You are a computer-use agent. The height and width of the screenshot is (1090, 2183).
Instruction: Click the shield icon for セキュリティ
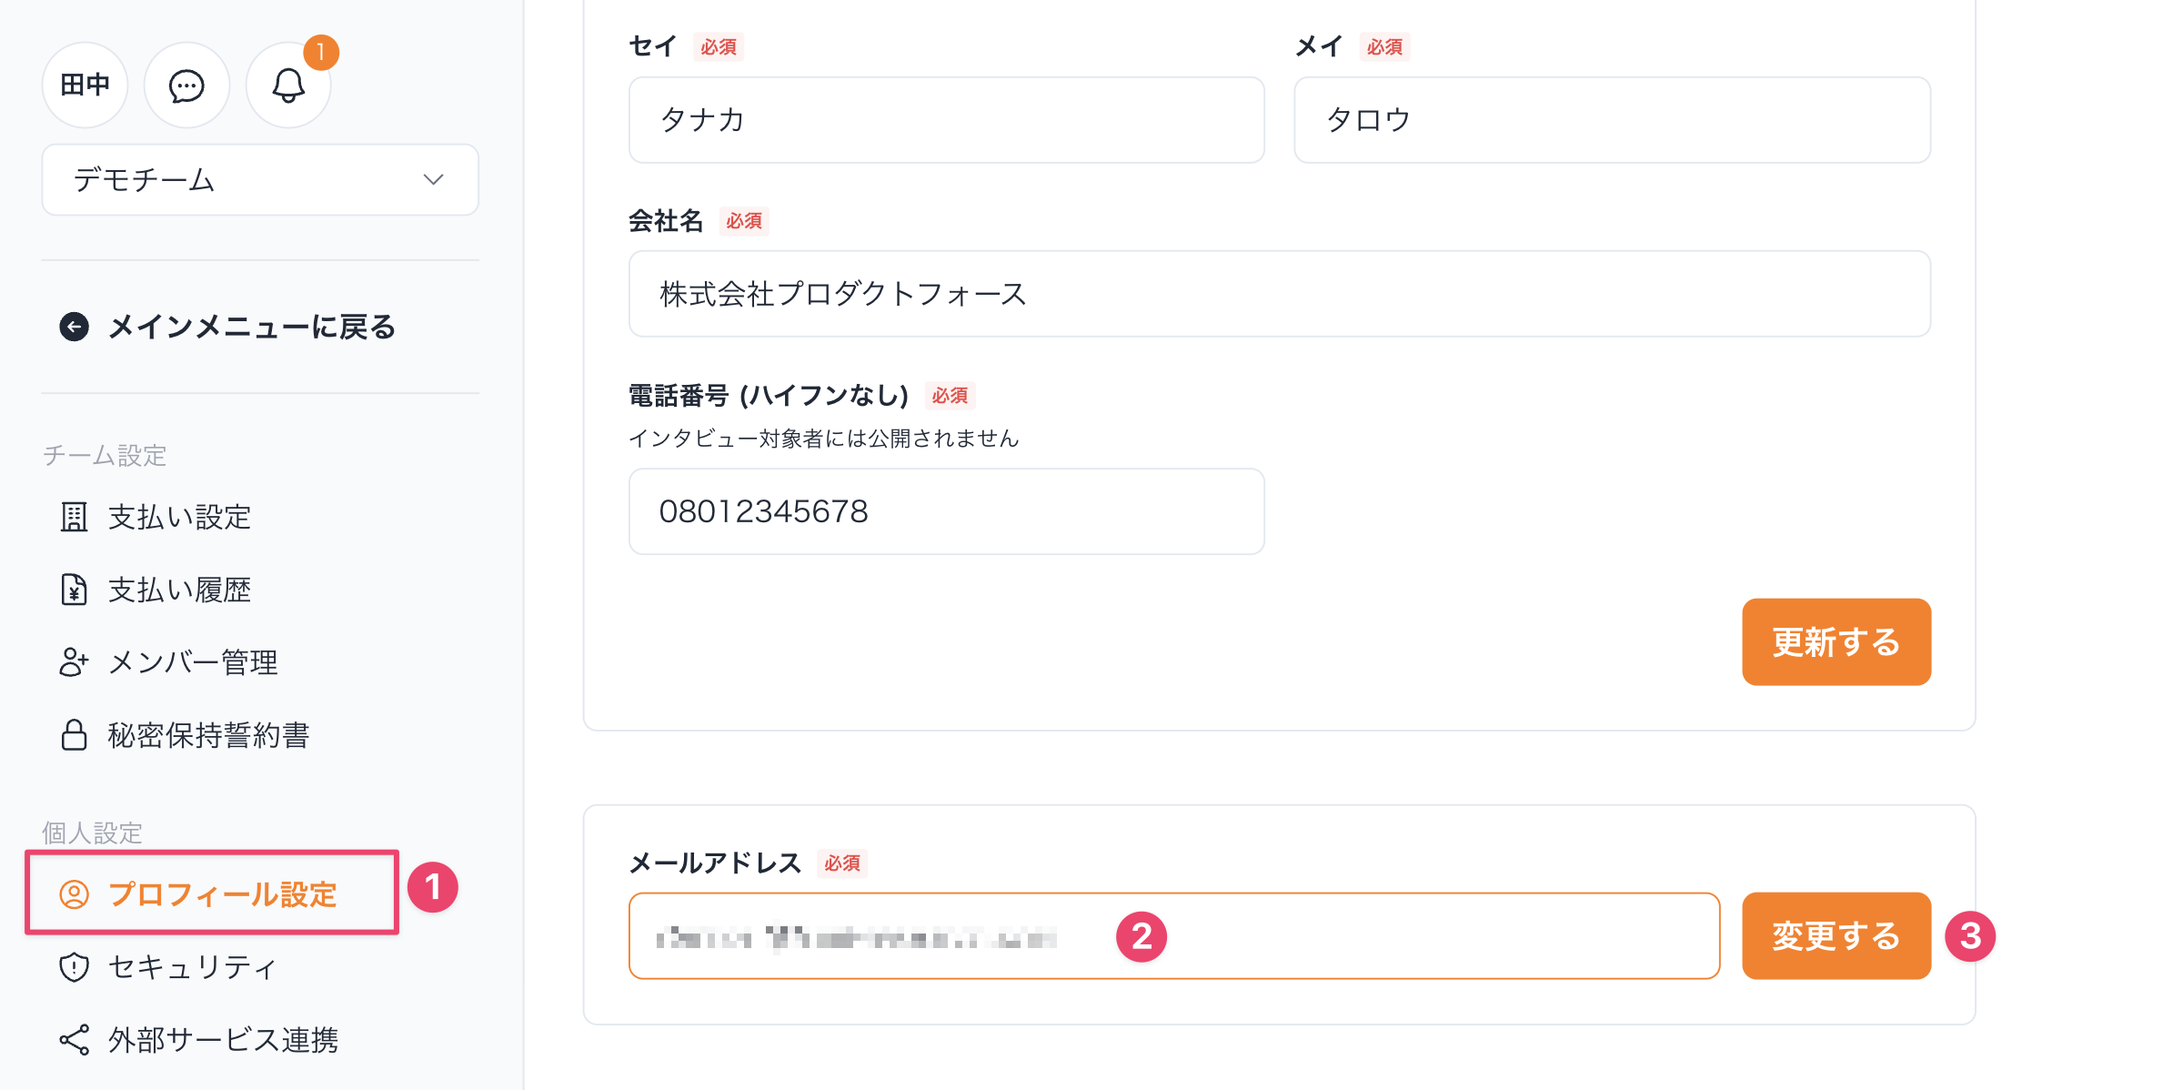pos(75,966)
